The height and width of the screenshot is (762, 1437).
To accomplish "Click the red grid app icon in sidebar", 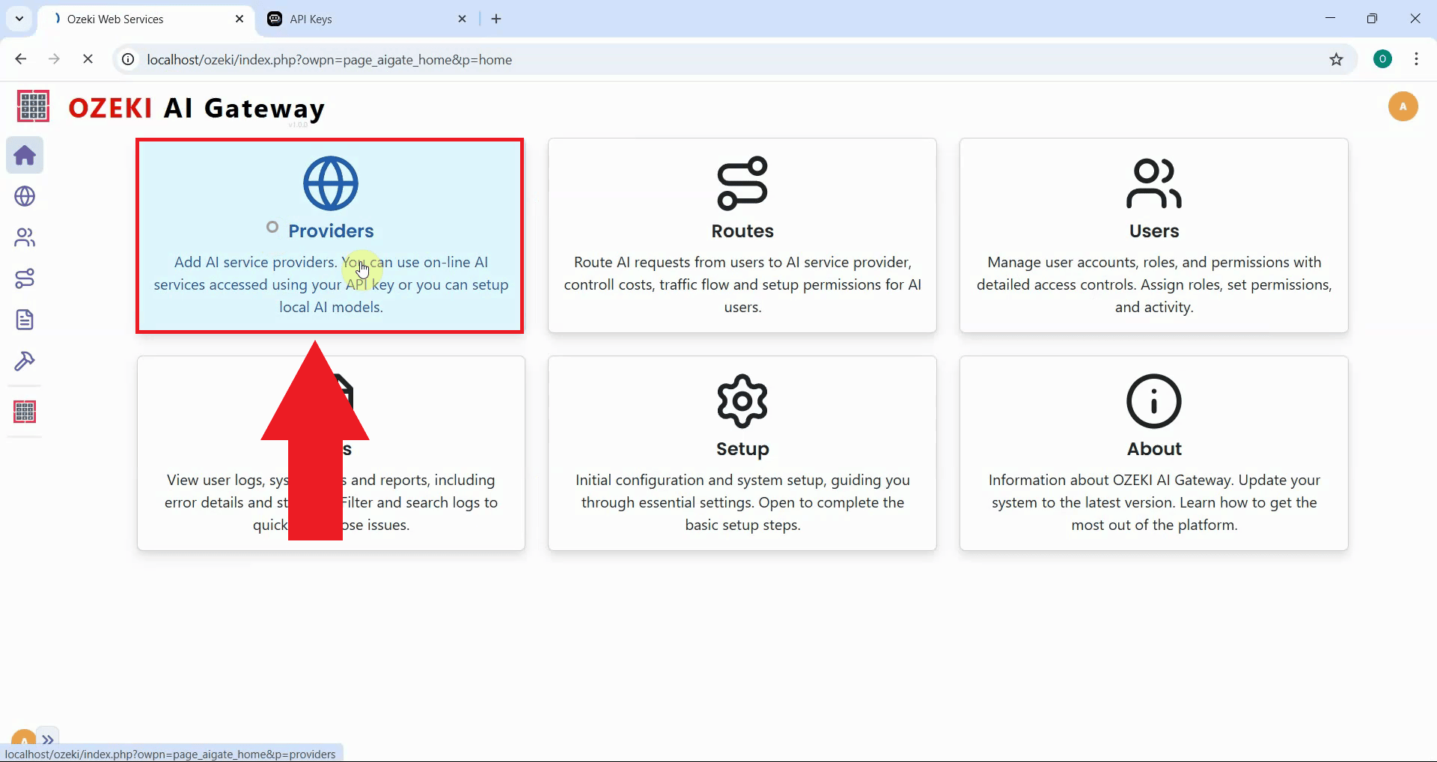I will point(25,411).
